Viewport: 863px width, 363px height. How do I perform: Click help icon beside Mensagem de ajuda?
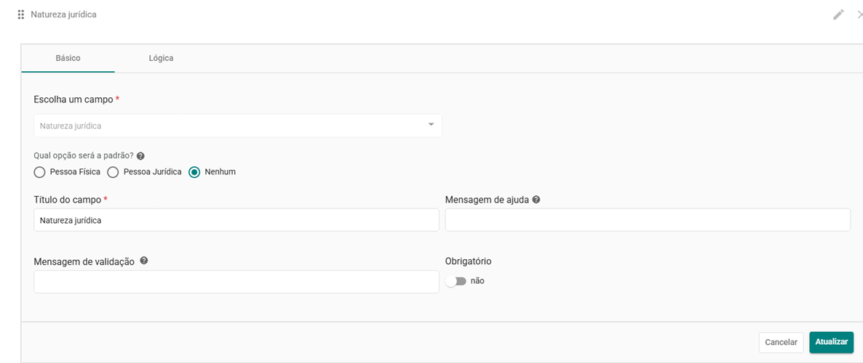(x=536, y=200)
